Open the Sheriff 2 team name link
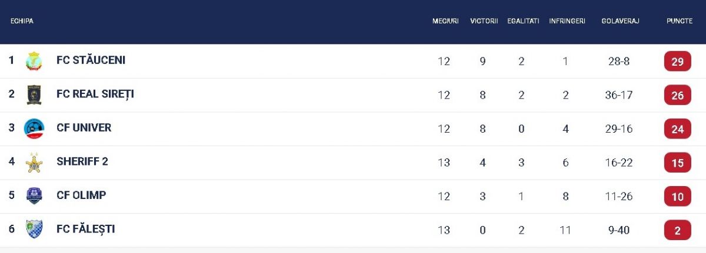706x253 pixels. [82, 161]
